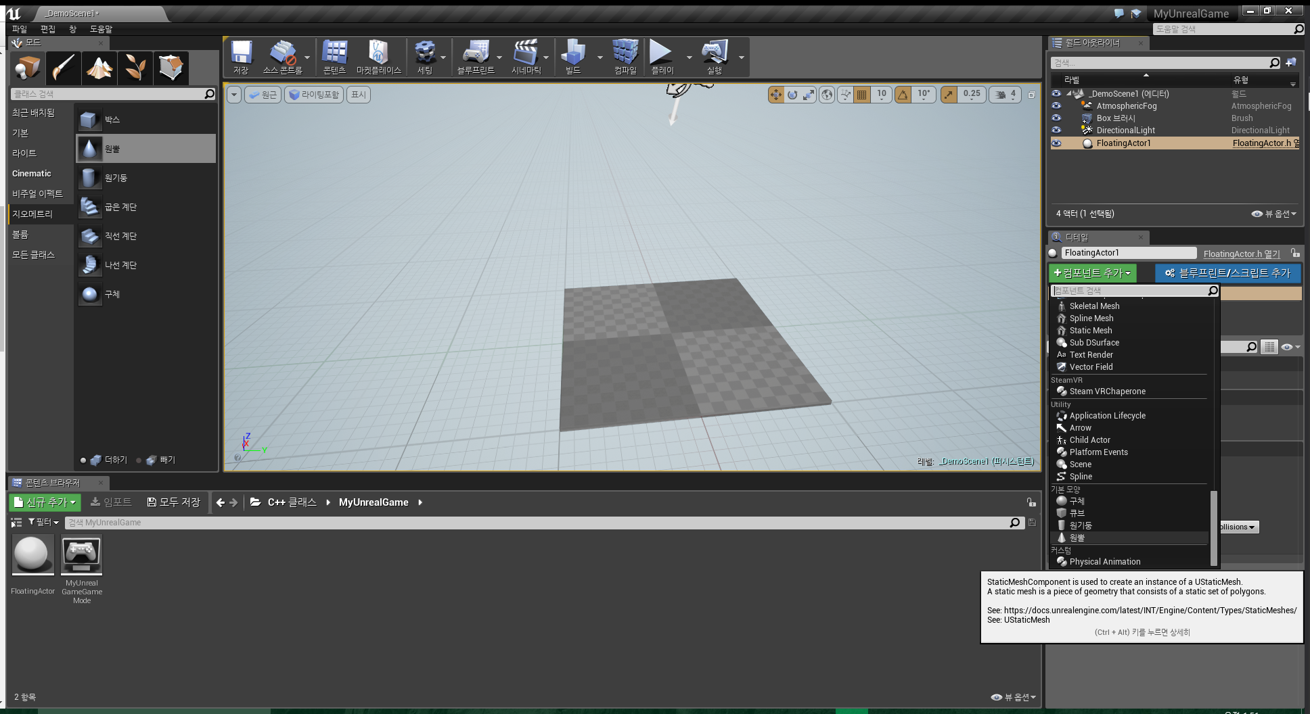Open the 창 window menu
The height and width of the screenshot is (714, 1310).
(73, 29)
